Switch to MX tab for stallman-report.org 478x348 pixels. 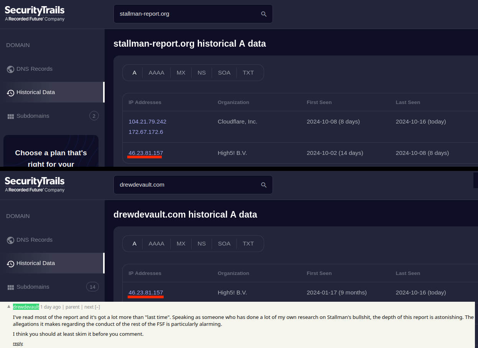pos(181,73)
